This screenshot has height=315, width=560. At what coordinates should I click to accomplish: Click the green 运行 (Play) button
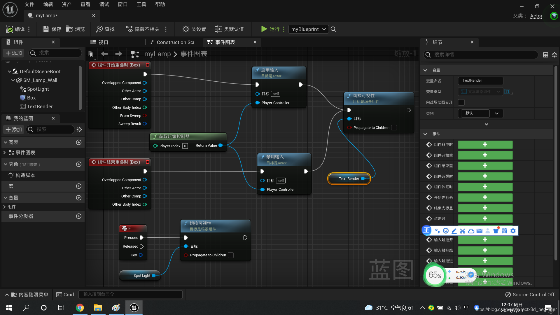pyautogui.click(x=264, y=29)
